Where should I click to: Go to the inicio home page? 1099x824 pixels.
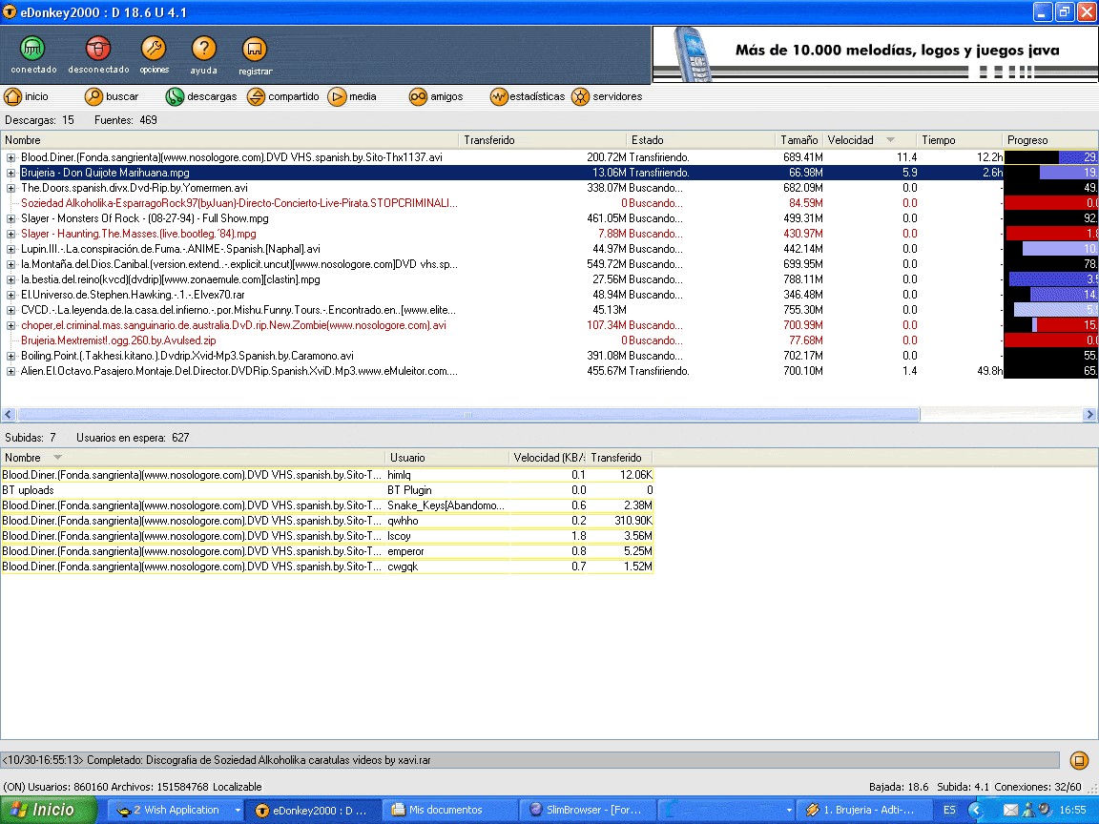pyautogui.click(x=27, y=96)
